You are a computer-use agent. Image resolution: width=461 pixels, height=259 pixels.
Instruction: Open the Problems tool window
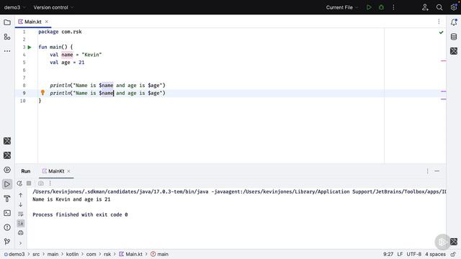click(x=7, y=227)
